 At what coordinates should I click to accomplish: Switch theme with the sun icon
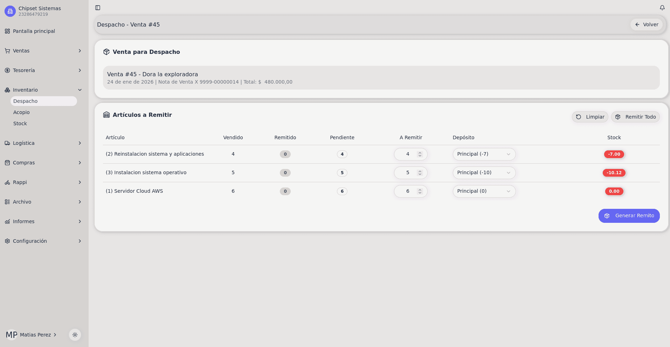[x=75, y=335]
